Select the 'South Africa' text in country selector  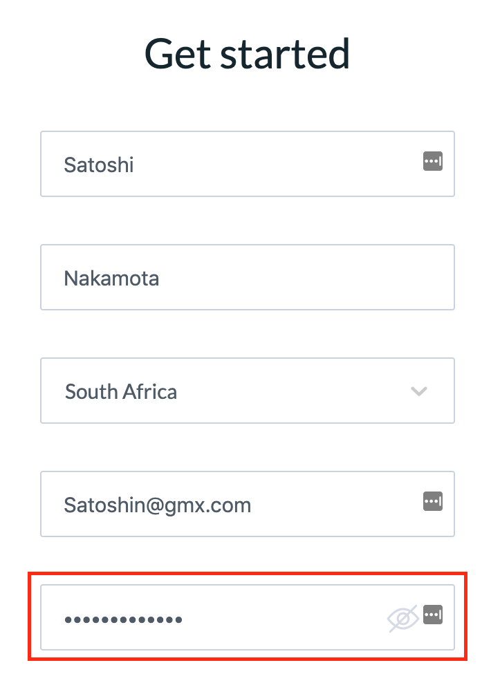pyautogui.click(x=121, y=391)
